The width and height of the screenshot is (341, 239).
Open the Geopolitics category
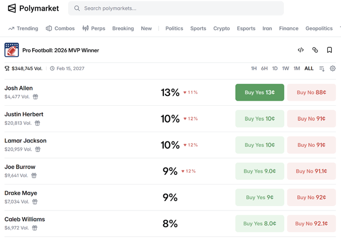coord(319,29)
